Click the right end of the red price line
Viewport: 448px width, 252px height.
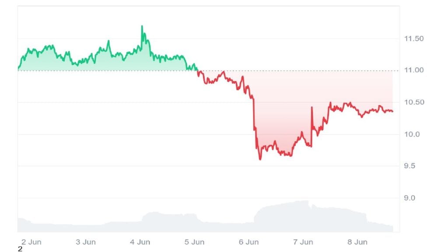392,111
